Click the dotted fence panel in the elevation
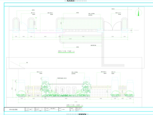153x115 pixels. 101,92
